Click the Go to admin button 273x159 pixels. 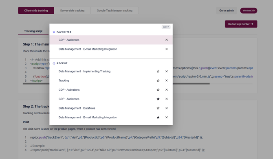point(227,11)
